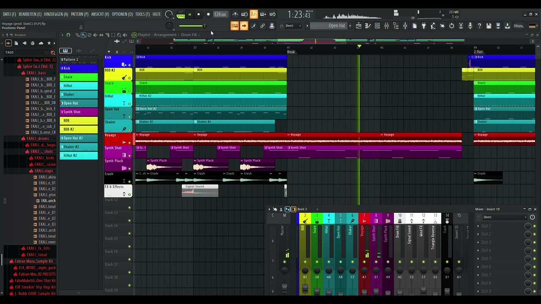Open plugin picker plug icon
This screenshot has height=304, width=541.
point(424,26)
